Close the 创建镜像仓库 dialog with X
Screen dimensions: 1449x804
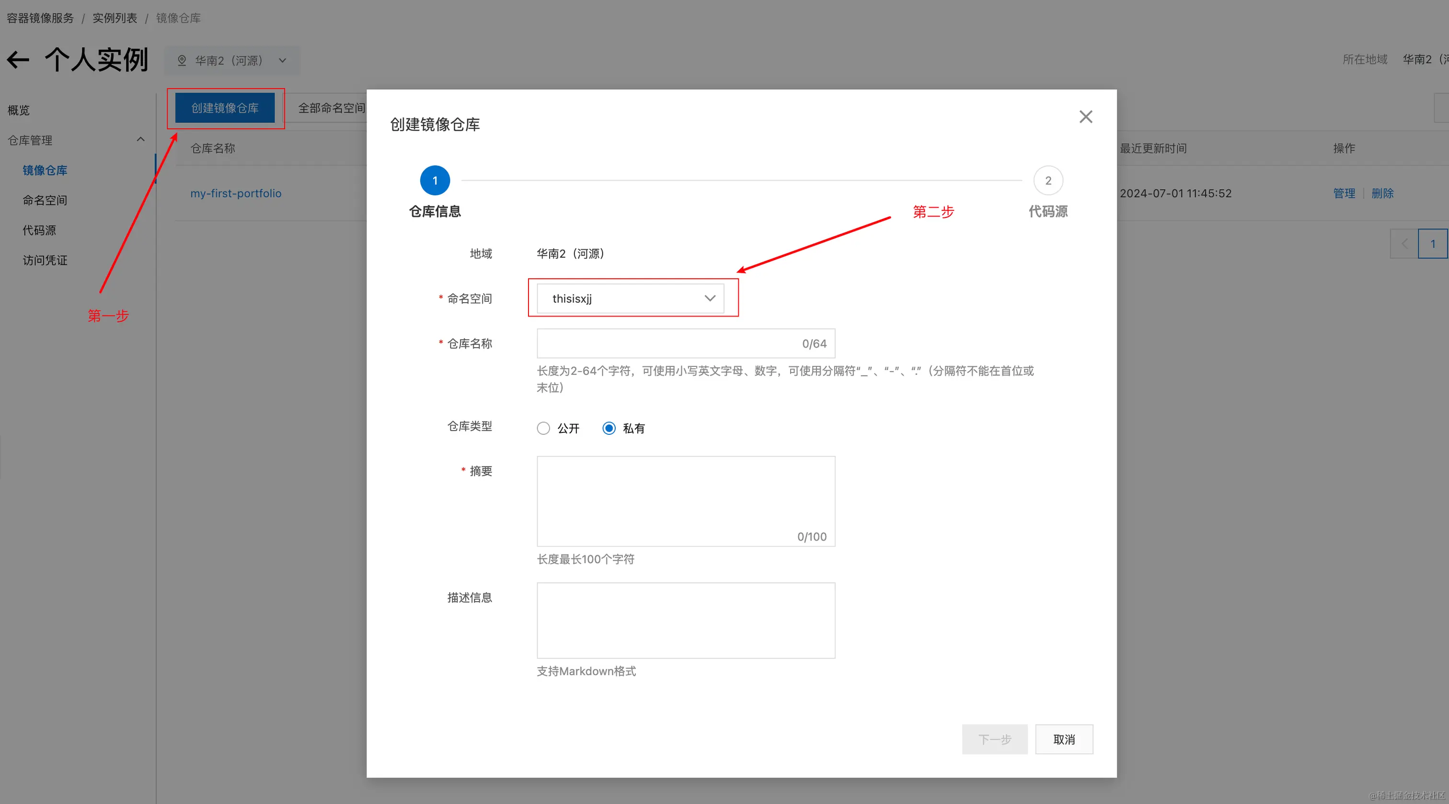(x=1086, y=117)
